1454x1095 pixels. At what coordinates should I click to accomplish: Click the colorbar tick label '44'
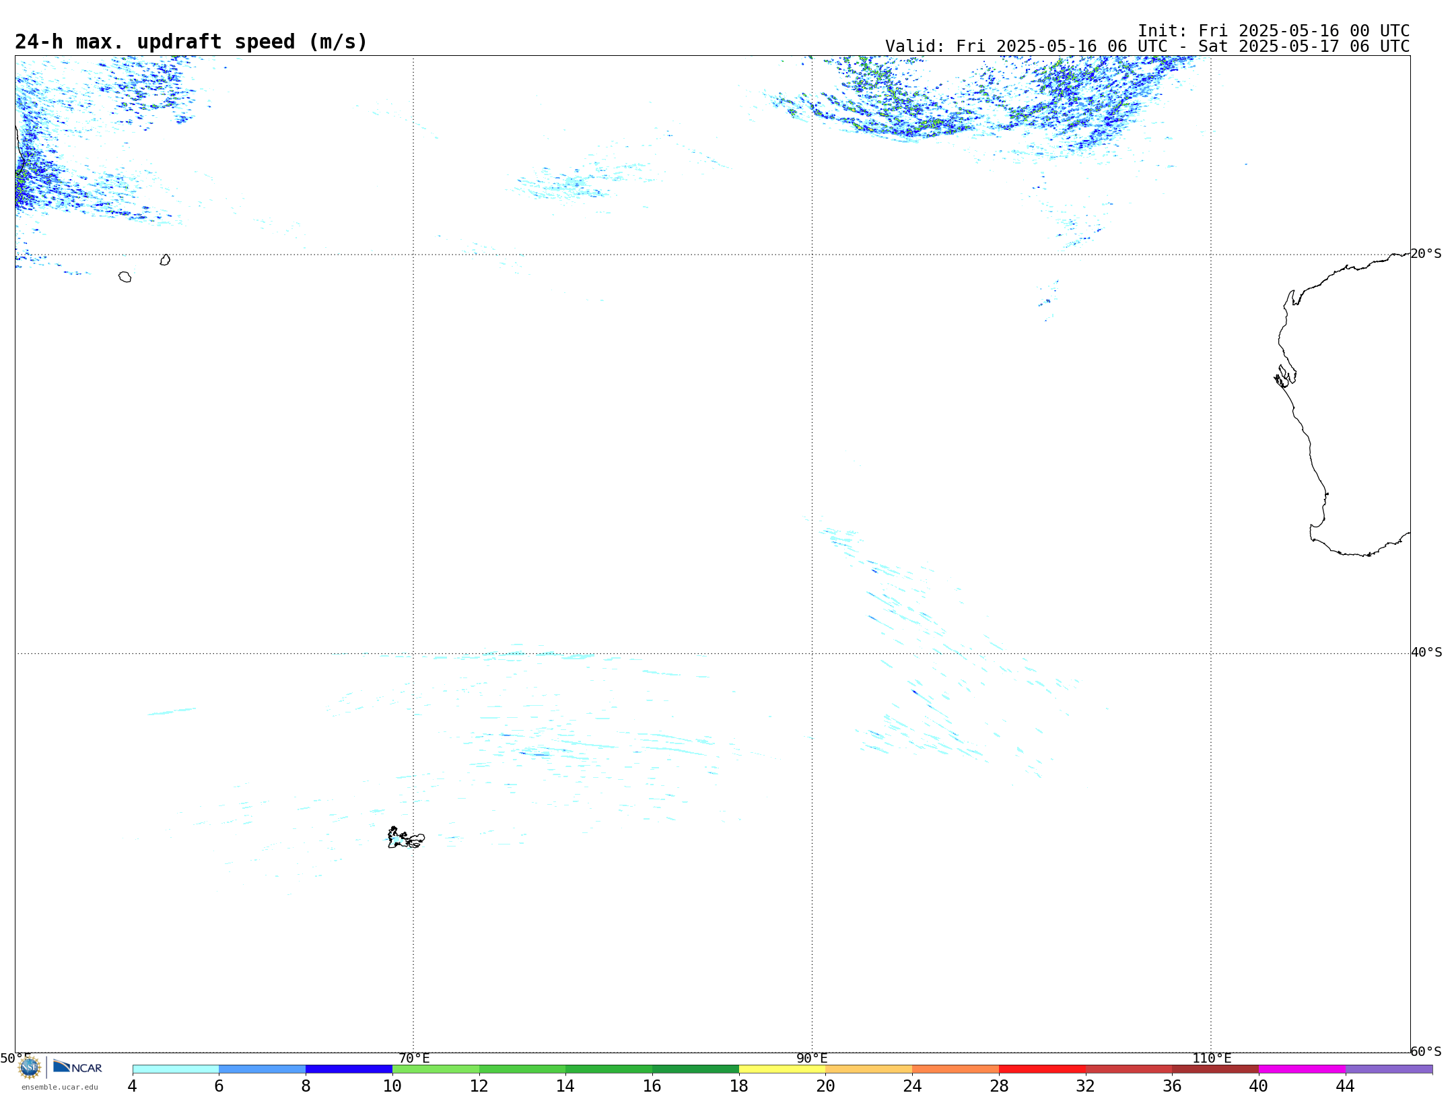[x=1345, y=1086]
